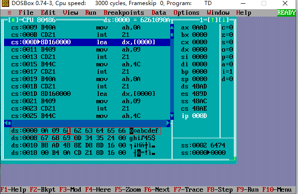Open the Run menu

click(91, 13)
